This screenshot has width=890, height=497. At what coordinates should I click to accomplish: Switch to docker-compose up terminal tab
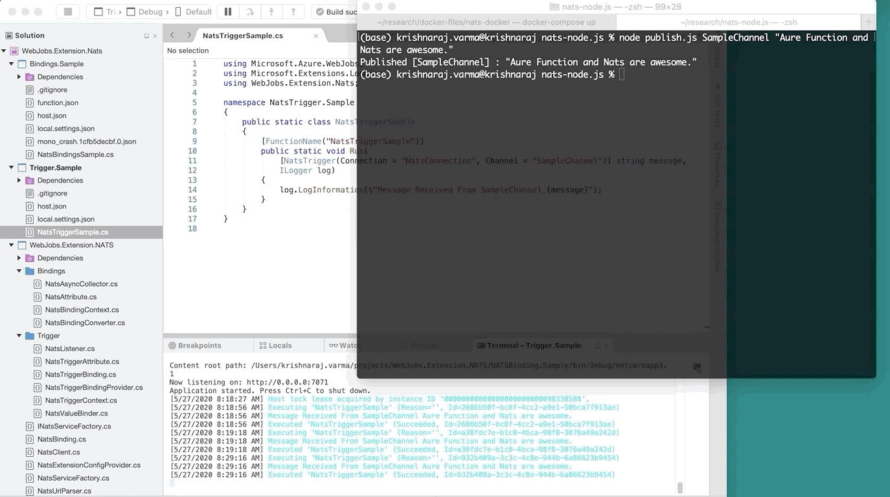(486, 22)
